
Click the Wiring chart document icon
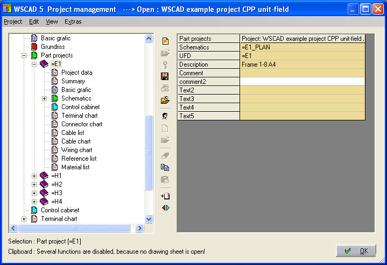tap(55, 150)
